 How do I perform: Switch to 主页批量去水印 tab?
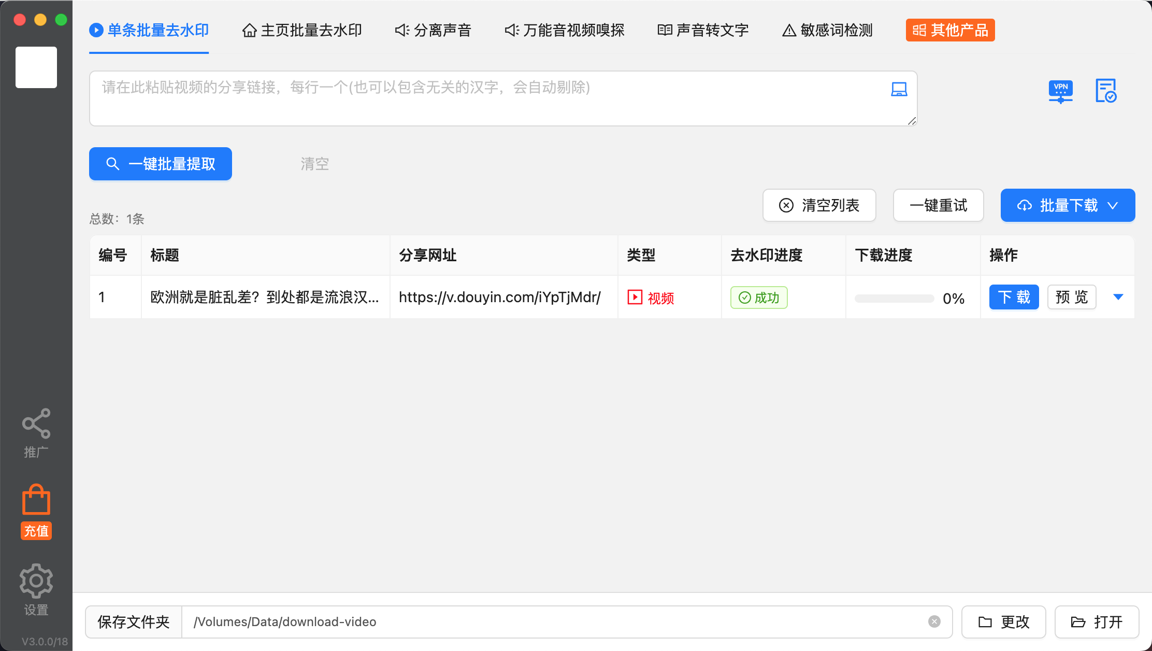[302, 31]
